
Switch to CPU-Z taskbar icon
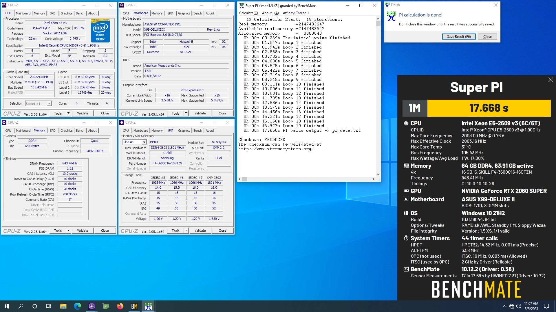(92, 306)
